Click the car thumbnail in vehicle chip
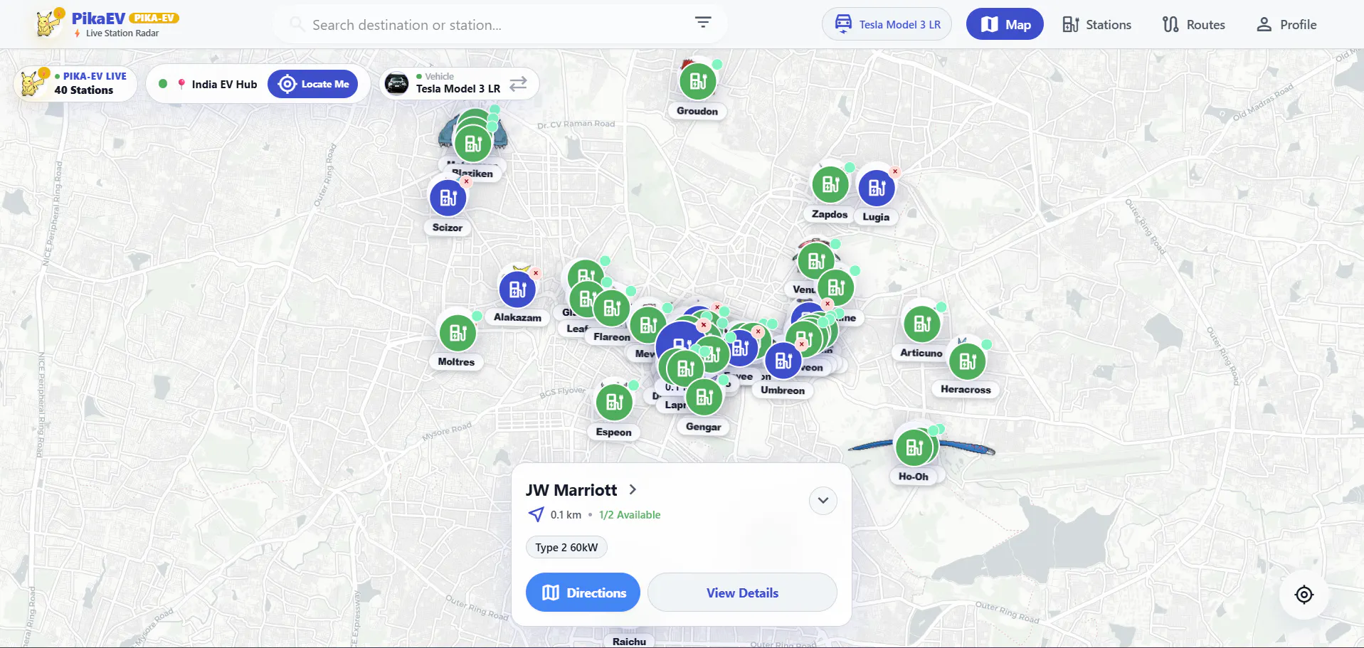 point(396,84)
